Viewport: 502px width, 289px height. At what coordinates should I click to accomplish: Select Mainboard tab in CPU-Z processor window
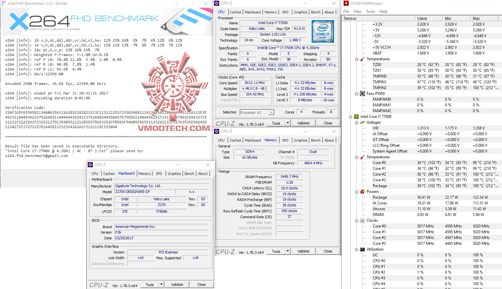(x=253, y=12)
